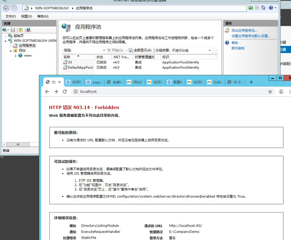Click the localhost address bar
Image resolution: width=291 pixels, height=240 pixels.
point(173,92)
